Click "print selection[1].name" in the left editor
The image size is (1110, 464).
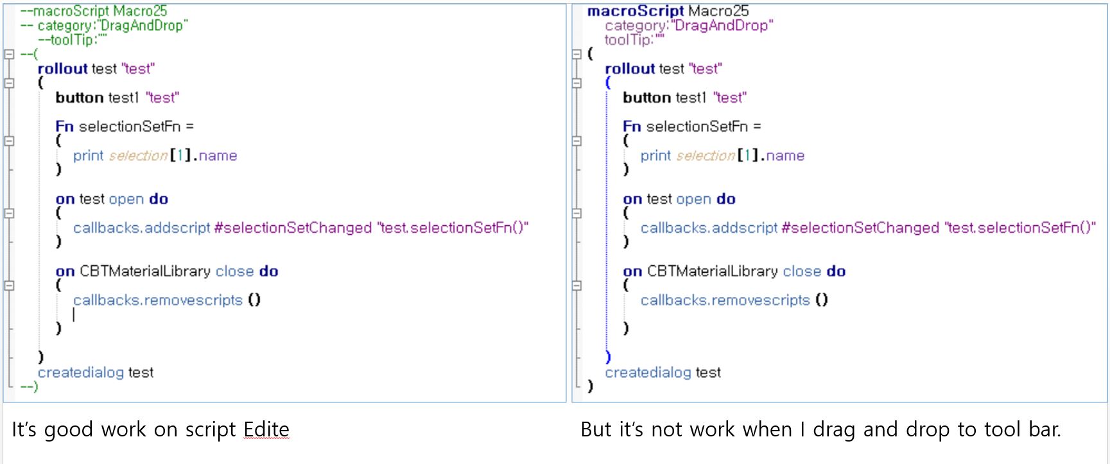[155, 155]
